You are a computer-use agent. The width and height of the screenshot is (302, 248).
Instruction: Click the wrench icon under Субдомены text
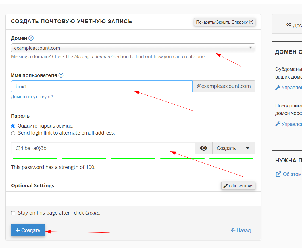point(278,88)
